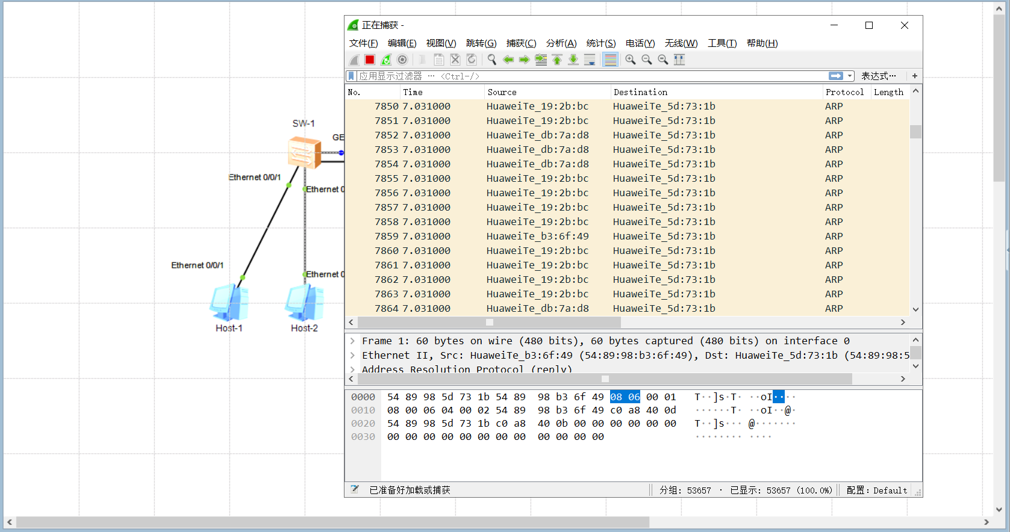Click the packet list horizontal scrollbar thumb
The width and height of the screenshot is (1010, 532).
pos(490,323)
